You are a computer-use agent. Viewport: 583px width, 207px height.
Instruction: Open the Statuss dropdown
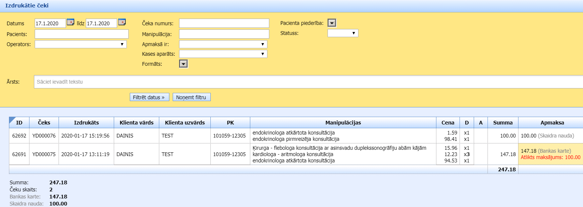(x=343, y=33)
